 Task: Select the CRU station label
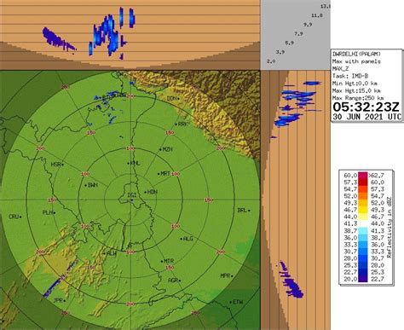click(14, 217)
